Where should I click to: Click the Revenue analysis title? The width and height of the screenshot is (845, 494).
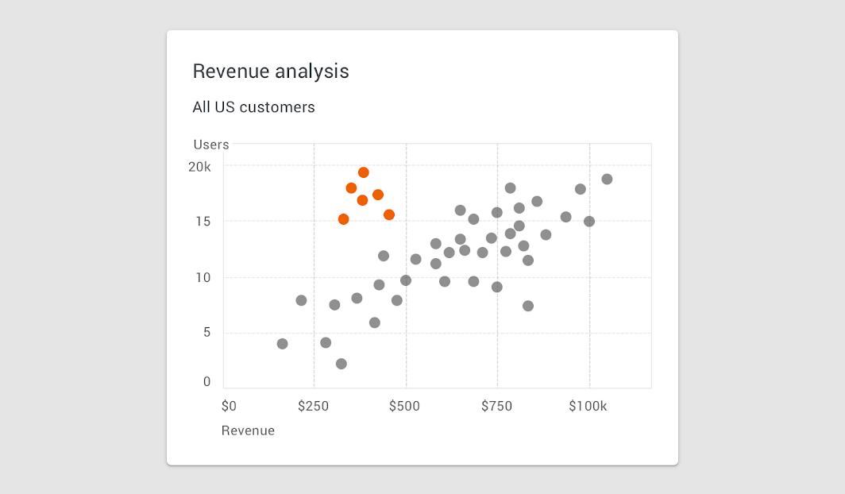(271, 71)
